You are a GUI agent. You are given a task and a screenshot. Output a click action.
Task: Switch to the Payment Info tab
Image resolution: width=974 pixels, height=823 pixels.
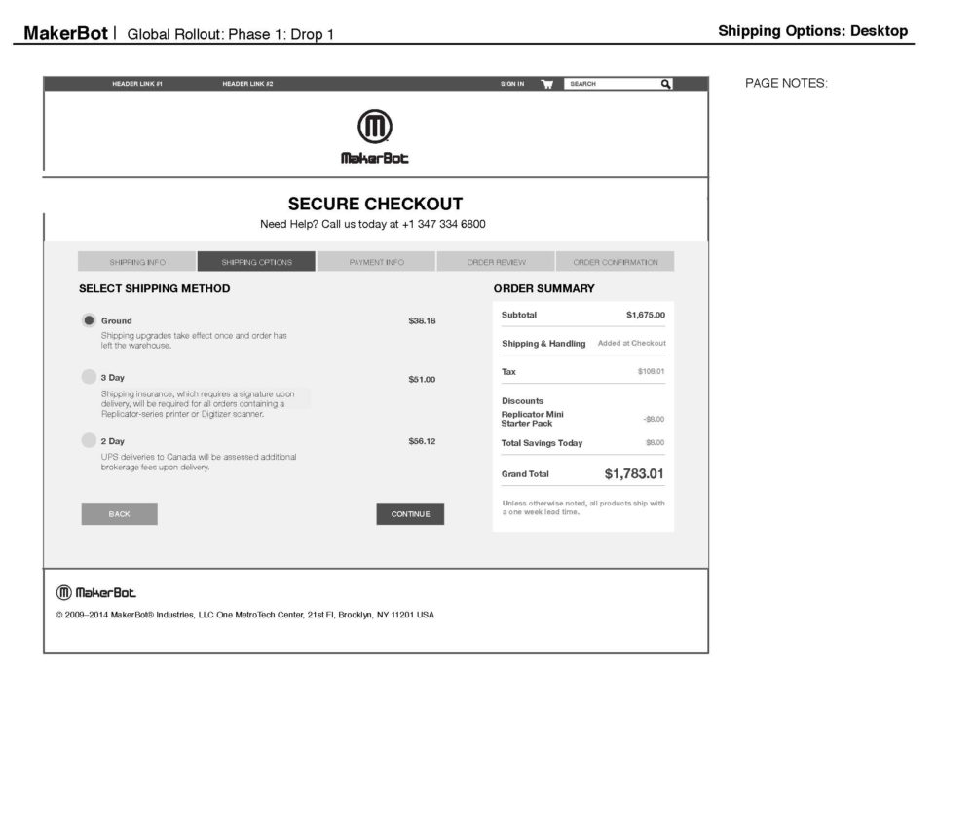[x=376, y=261]
